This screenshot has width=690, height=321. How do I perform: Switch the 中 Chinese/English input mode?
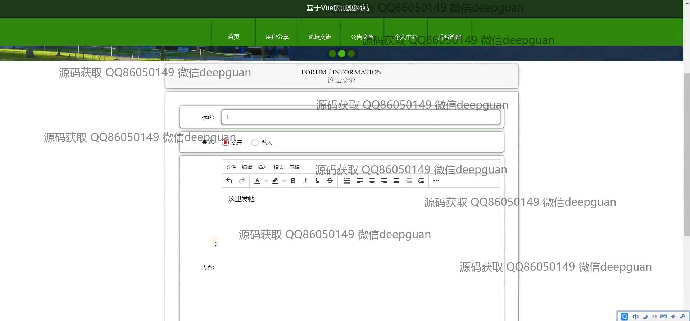(x=636, y=317)
